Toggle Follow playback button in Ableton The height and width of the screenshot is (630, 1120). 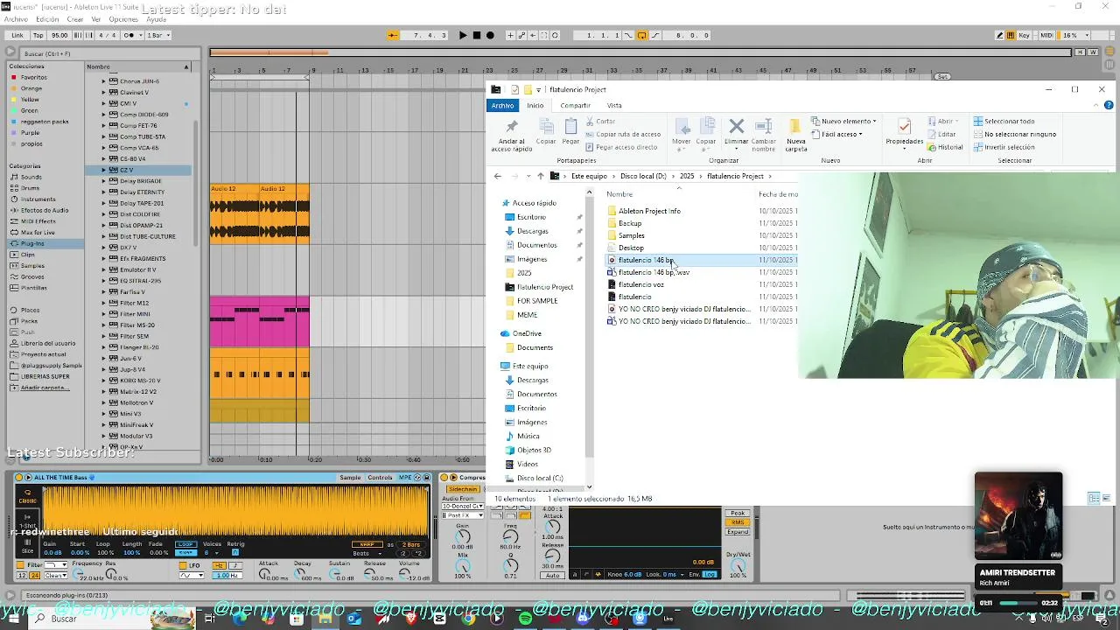[393, 35]
